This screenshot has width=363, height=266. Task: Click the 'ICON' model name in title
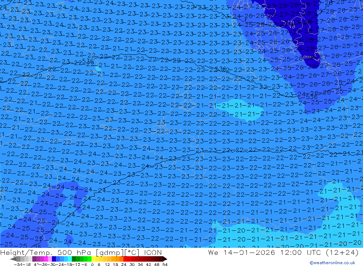tap(153, 253)
